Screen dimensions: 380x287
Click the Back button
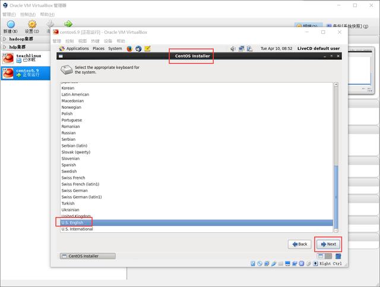pos(299,244)
